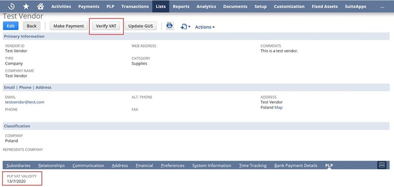Open the Fixed Assets menu
This screenshot has width=394, height=187.
[324, 7]
